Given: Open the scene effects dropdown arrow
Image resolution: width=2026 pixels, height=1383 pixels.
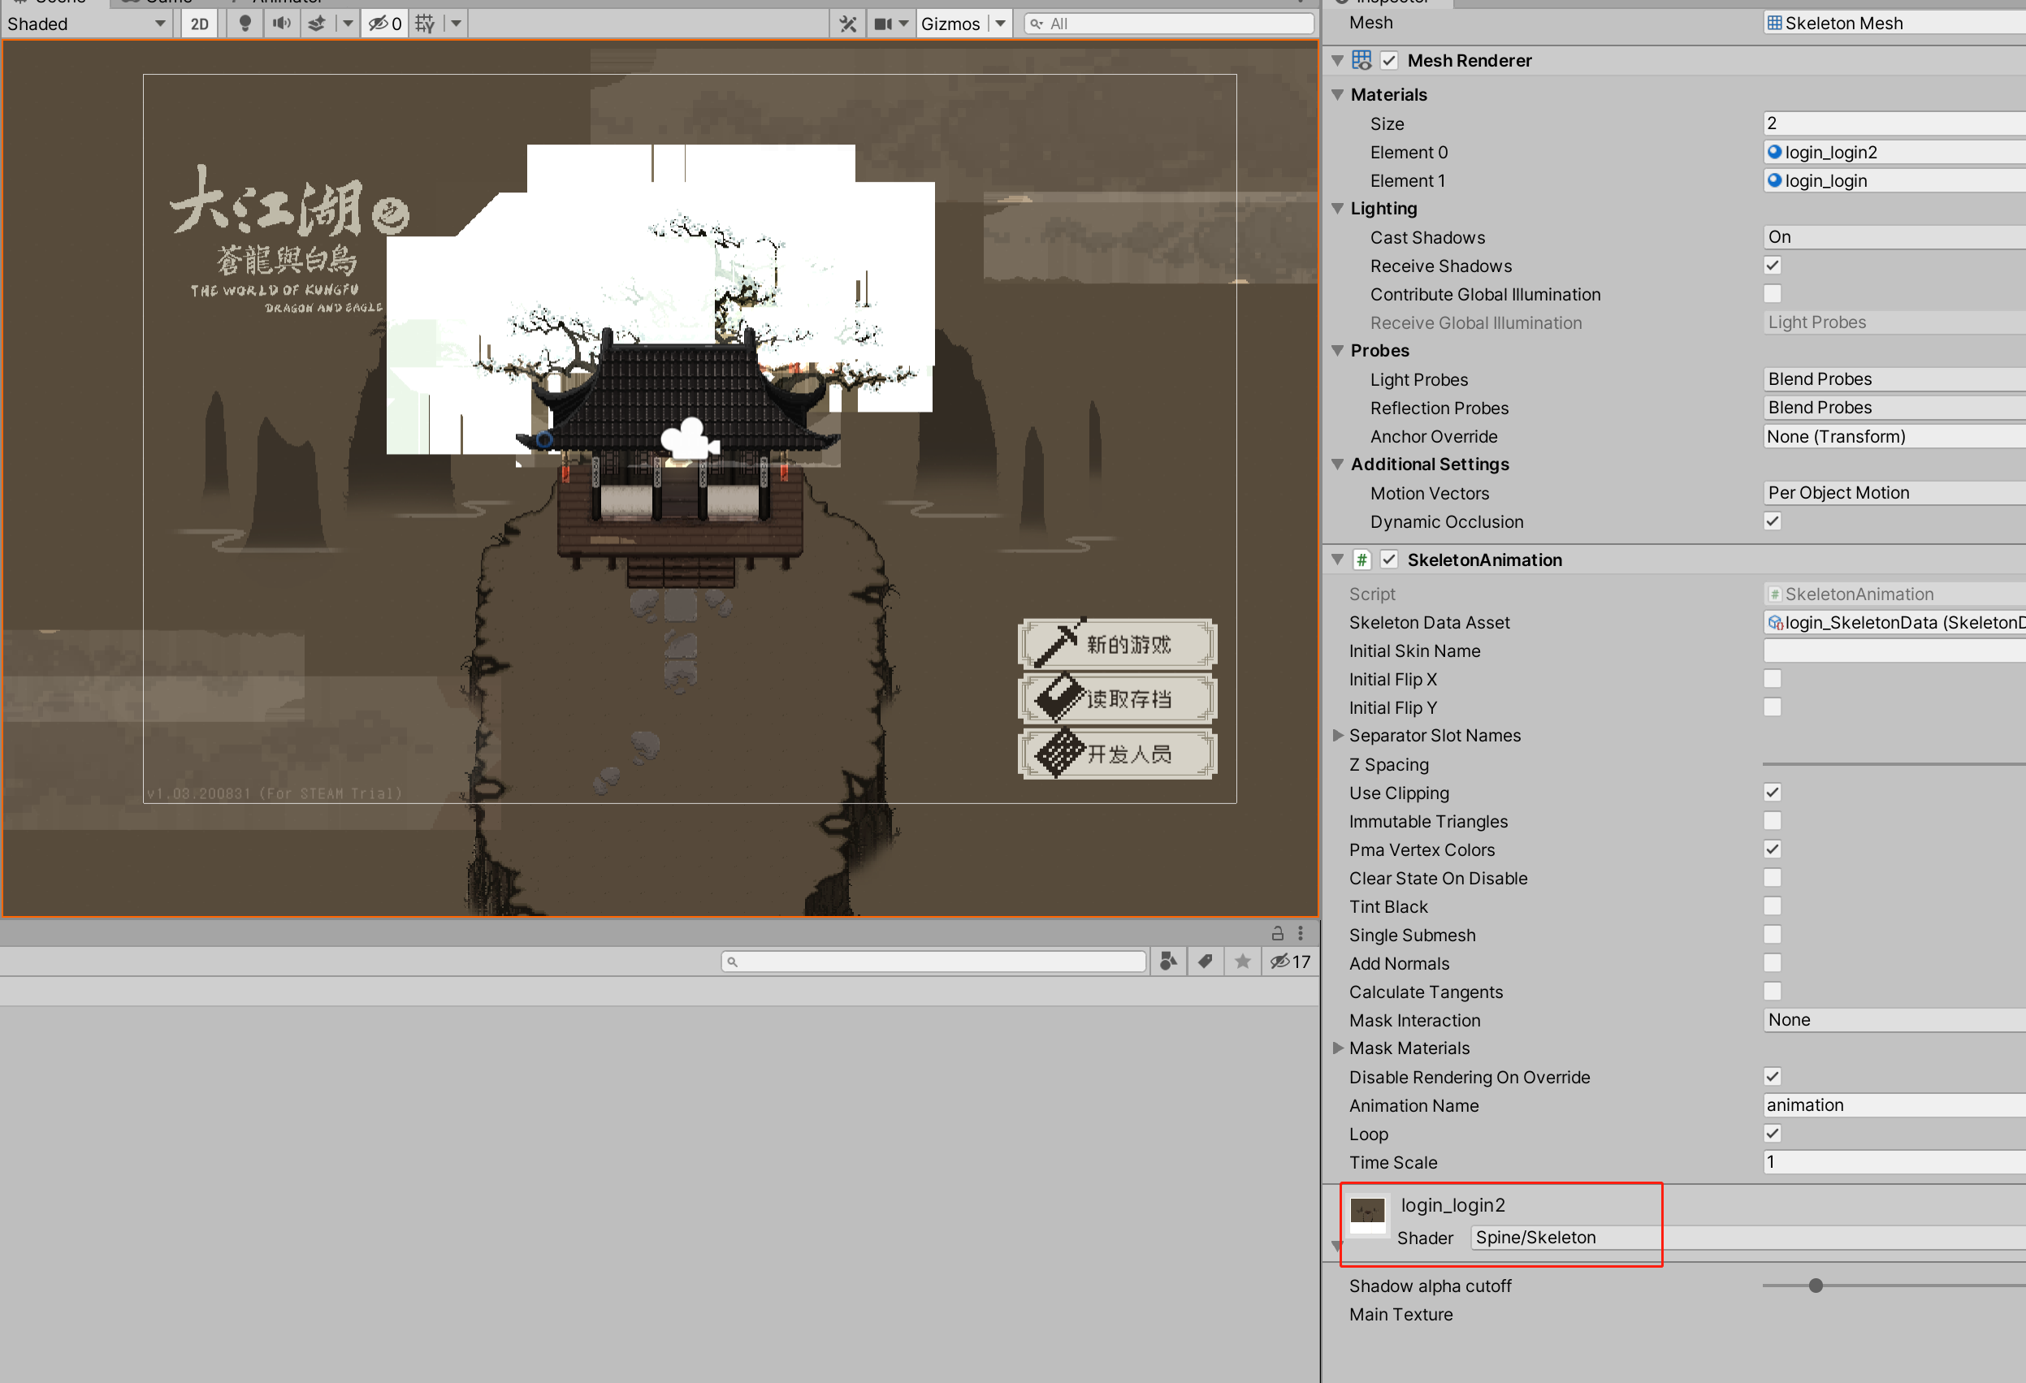Looking at the screenshot, I should click(x=348, y=24).
